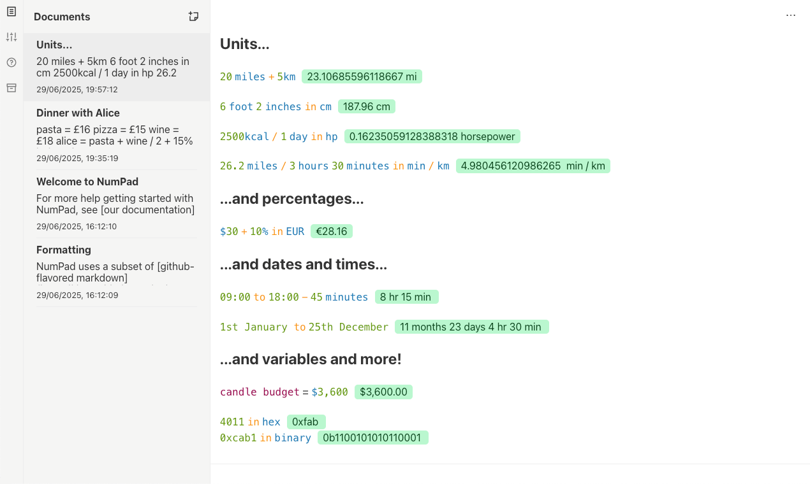
Task: Select the "Formatting" document
Action: pos(117,272)
